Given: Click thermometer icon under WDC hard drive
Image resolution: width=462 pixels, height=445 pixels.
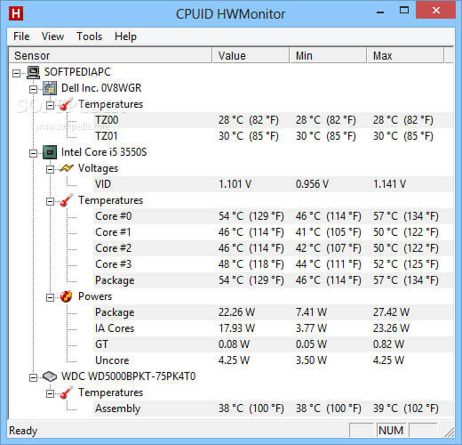Looking at the screenshot, I should pos(67,392).
